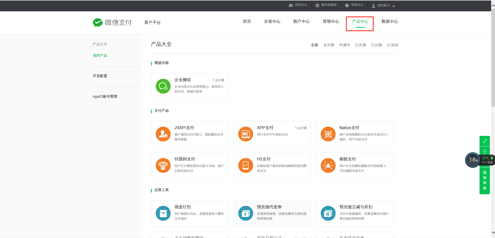The height and width of the screenshot is (238, 495).
Task: Click the 预充值立减与折扣 discount icon
Action: [x=328, y=213]
